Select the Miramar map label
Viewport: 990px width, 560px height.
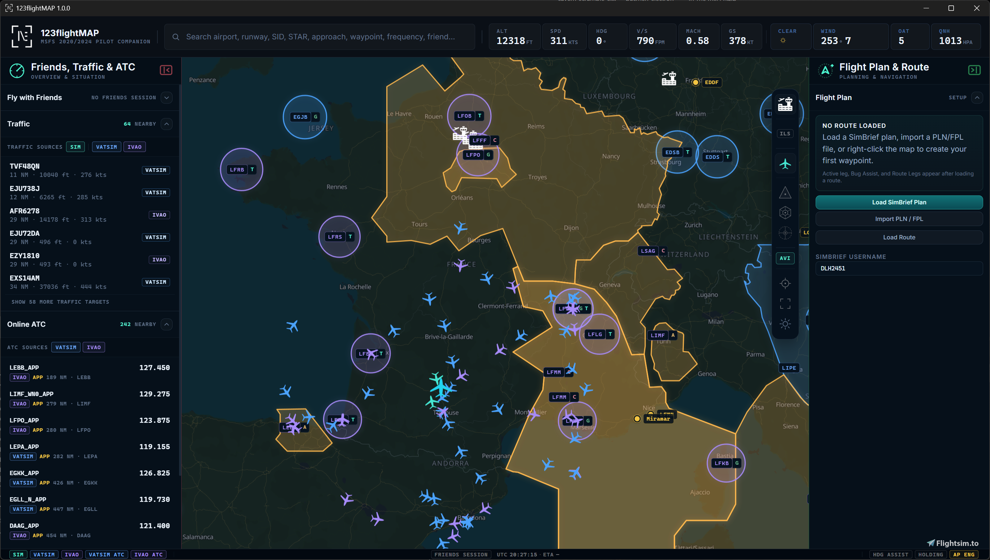click(x=658, y=419)
